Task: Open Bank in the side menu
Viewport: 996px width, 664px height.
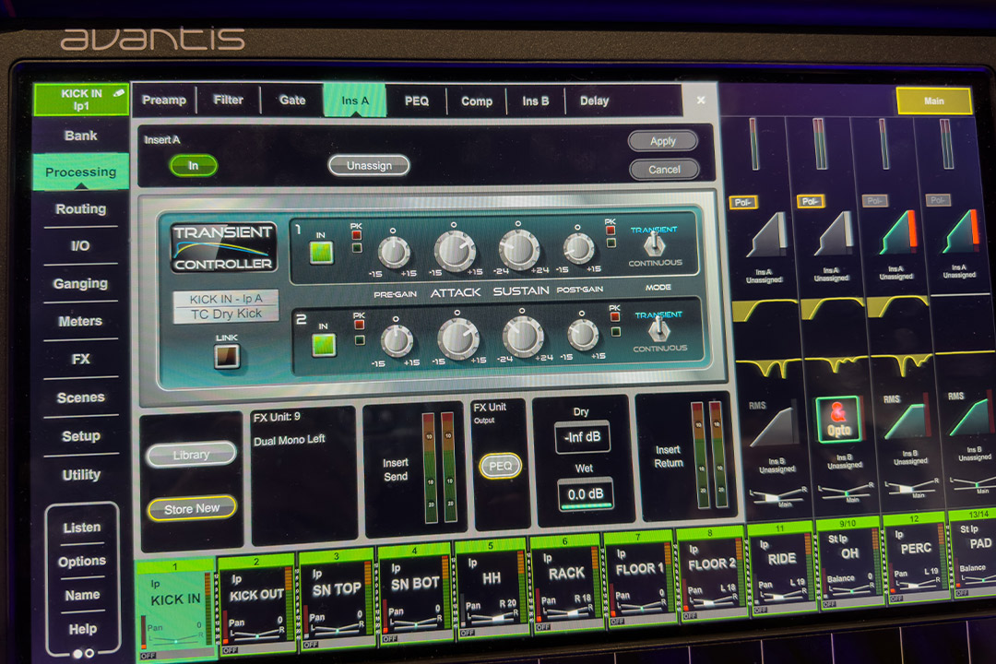Action: tap(80, 136)
